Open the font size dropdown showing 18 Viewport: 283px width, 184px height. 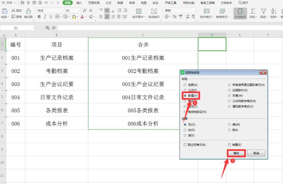pyautogui.click(x=80, y=10)
